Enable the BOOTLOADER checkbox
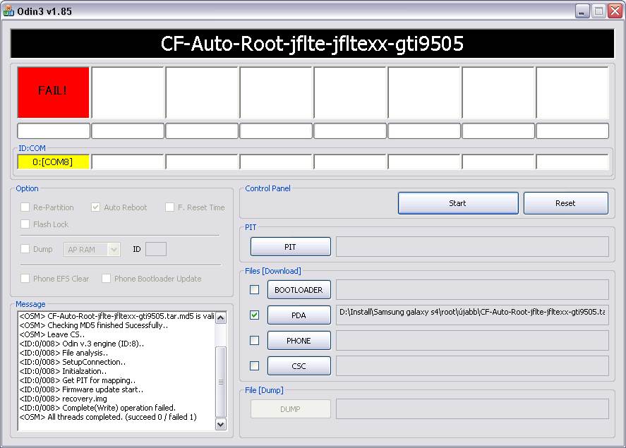This screenshot has width=626, height=448. point(254,290)
